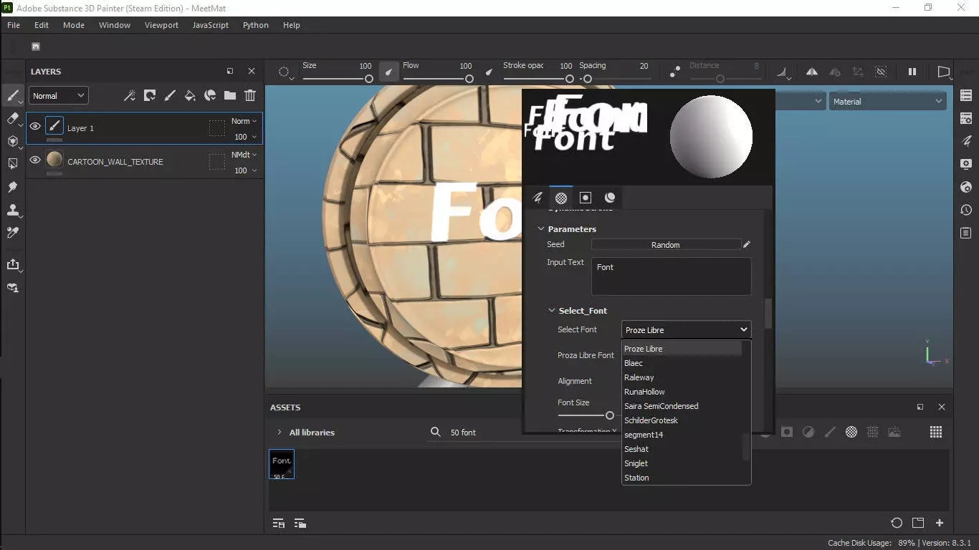Choose Station from the font list
The width and height of the screenshot is (979, 550).
pos(682,478)
